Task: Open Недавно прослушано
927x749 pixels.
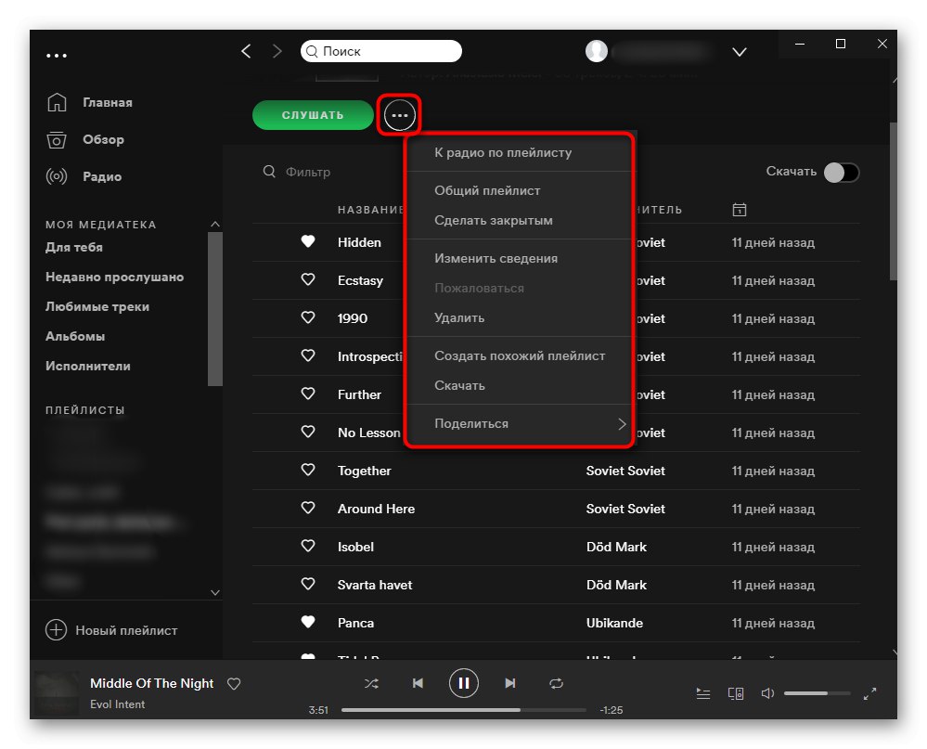Action: (115, 277)
